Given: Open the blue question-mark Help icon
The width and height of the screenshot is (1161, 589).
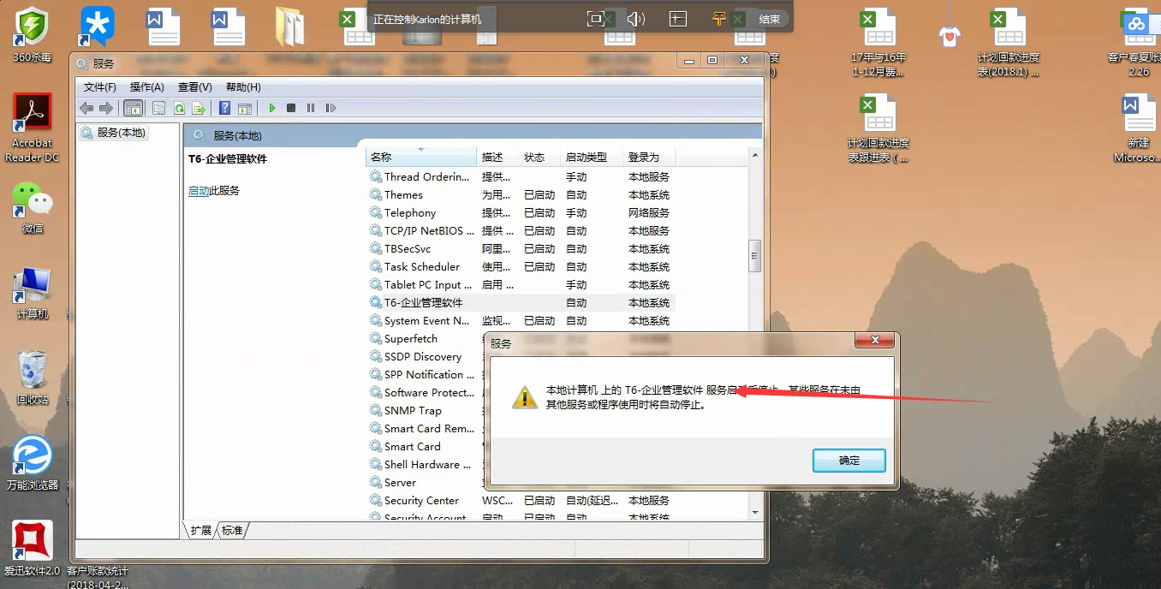Looking at the screenshot, I should pos(224,108).
